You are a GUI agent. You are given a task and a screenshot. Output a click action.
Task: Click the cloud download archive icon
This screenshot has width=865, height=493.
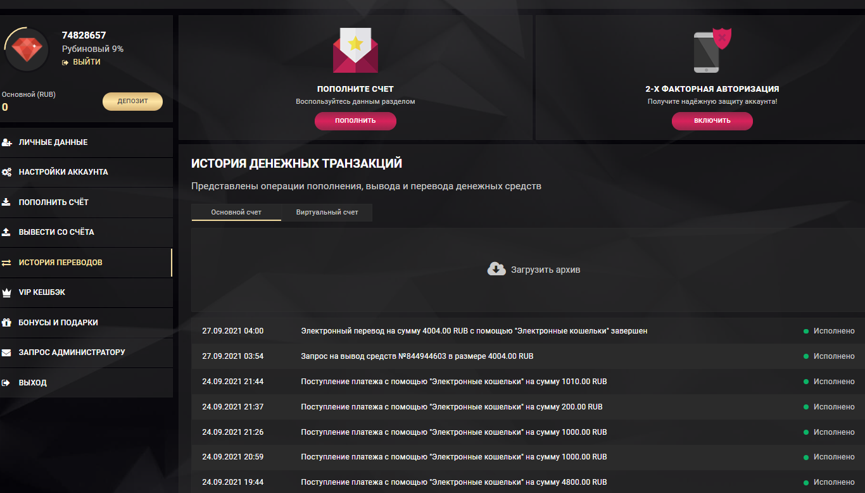tap(496, 269)
